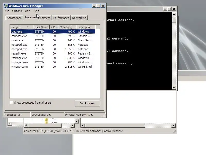Click the Registry E... description cell

pos(85,53)
